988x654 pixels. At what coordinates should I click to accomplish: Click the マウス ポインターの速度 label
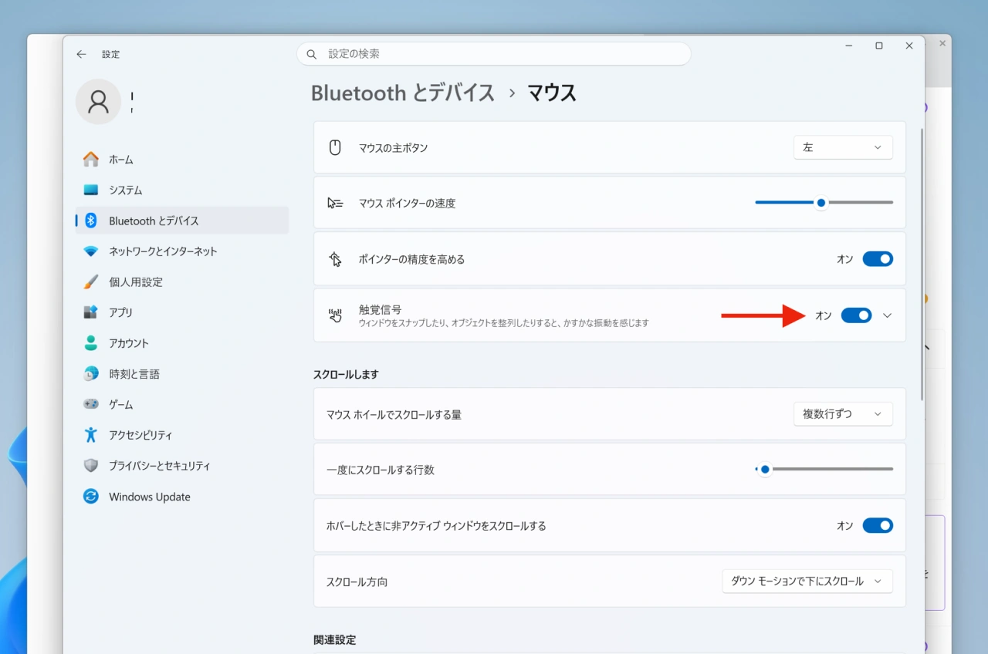click(408, 204)
